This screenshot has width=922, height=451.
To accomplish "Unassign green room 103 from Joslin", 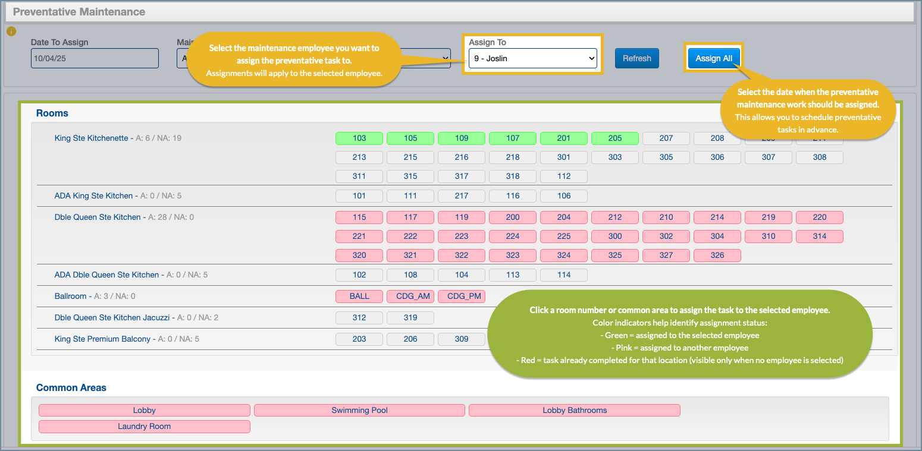I will pos(359,138).
